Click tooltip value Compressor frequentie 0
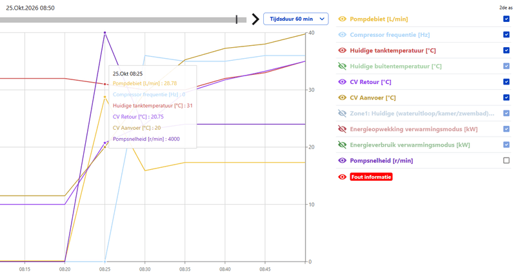 click(149, 94)
